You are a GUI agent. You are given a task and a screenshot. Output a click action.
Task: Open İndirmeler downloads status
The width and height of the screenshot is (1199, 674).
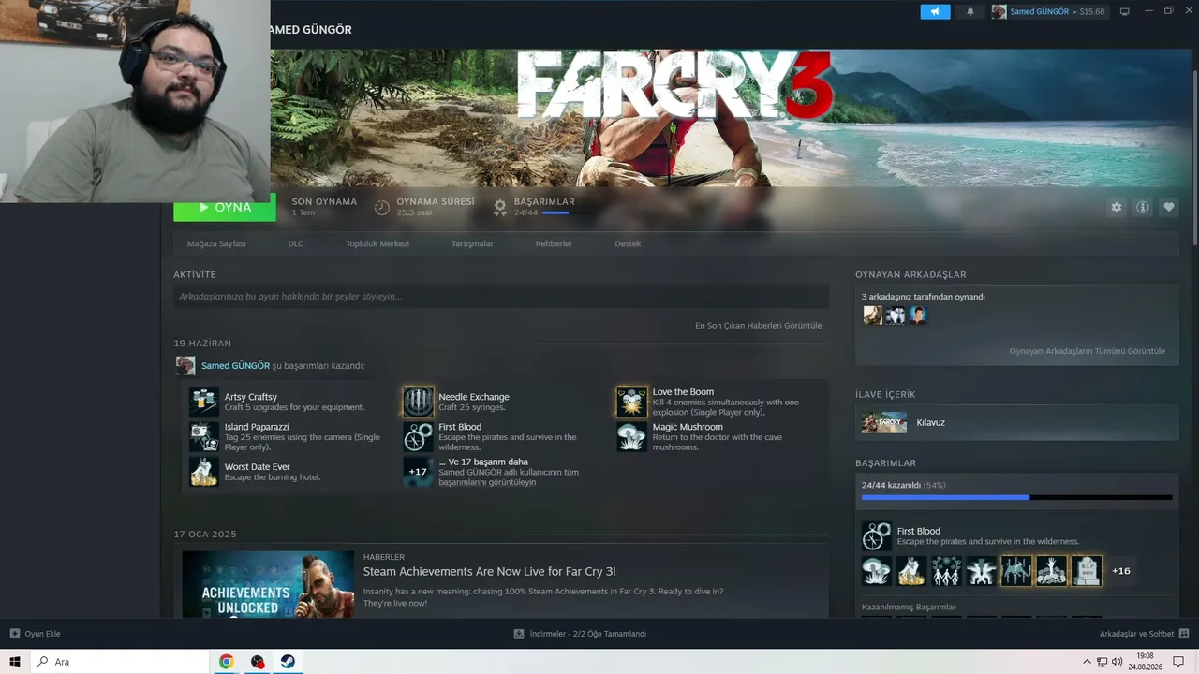tap(580, 634)
